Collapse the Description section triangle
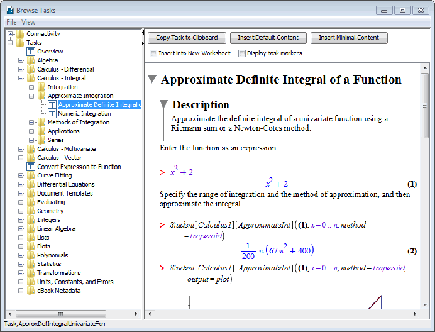This screenshot has width=435, height=332. pyautogui.click(x=163, y=104)
